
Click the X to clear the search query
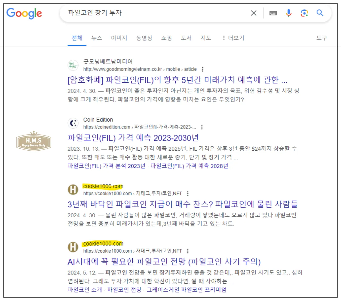coord(253,13)
